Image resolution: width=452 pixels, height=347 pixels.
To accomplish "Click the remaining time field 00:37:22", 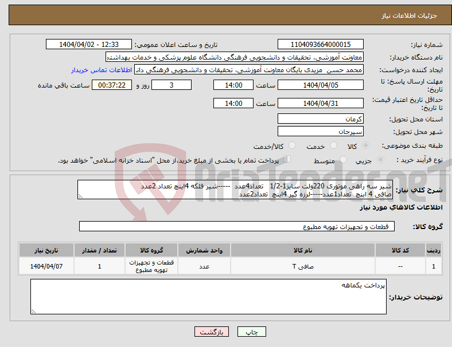I will tap(112, 85).
